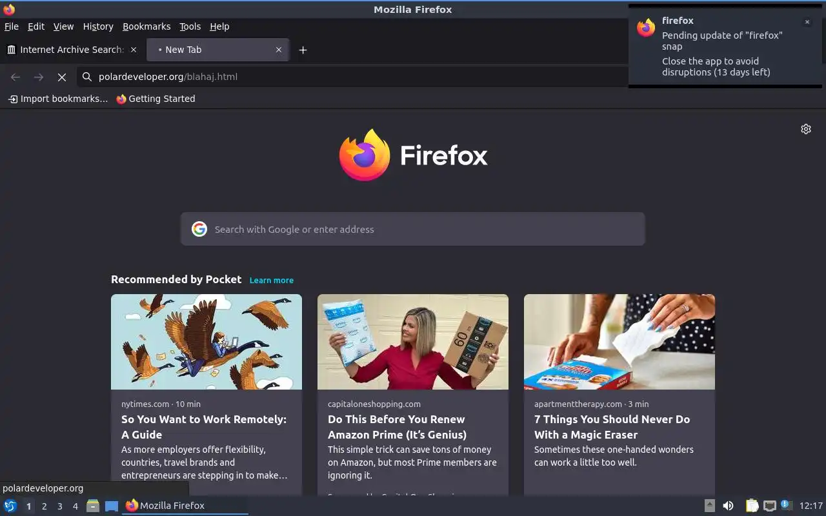Viewport: 826px width, 516px height.
Task: Open the volume control in the tray
Action: pyautogui.click(x=728, y=506)
